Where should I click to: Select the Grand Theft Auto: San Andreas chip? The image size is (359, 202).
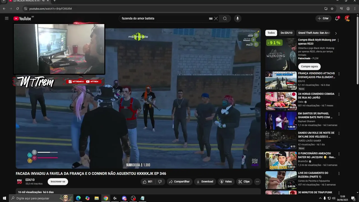[314, 33]
